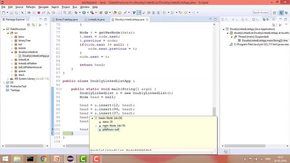Expand the JRE System Library node

[8, 79]
